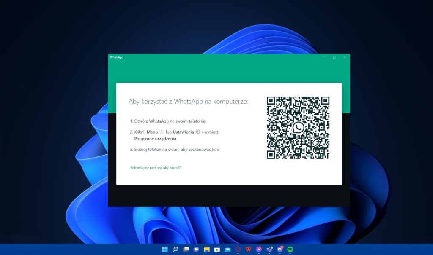Click bold text 'Połączone urządzenia'
This screenshot has height=255, width=433.
[x=155, y=139]
